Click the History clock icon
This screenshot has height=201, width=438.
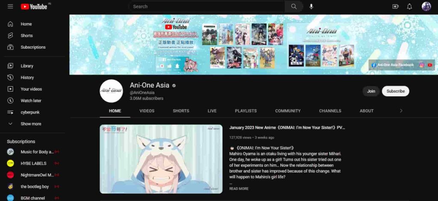10,77
